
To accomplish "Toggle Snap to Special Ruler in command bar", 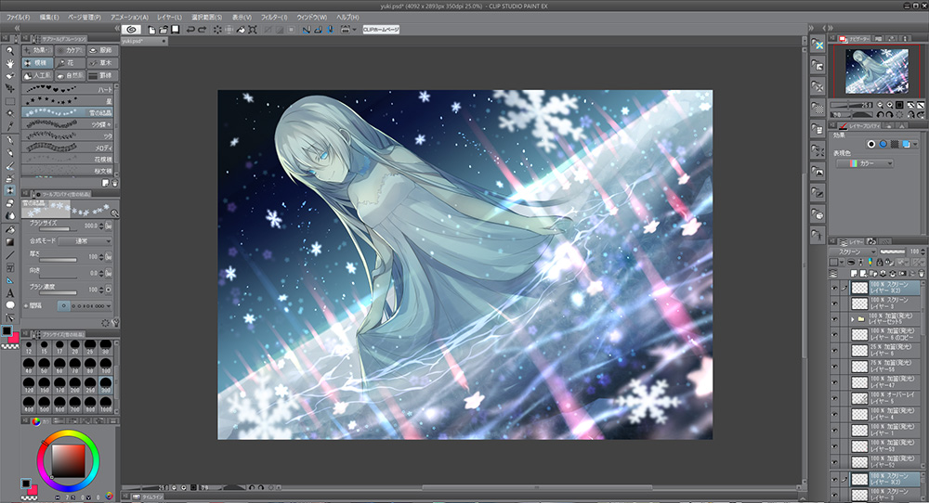I will [318, 30].
